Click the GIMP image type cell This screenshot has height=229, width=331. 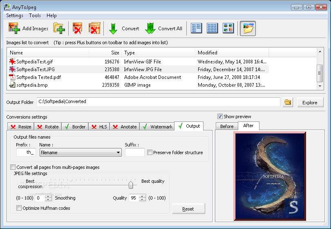[x=137, y=85]
